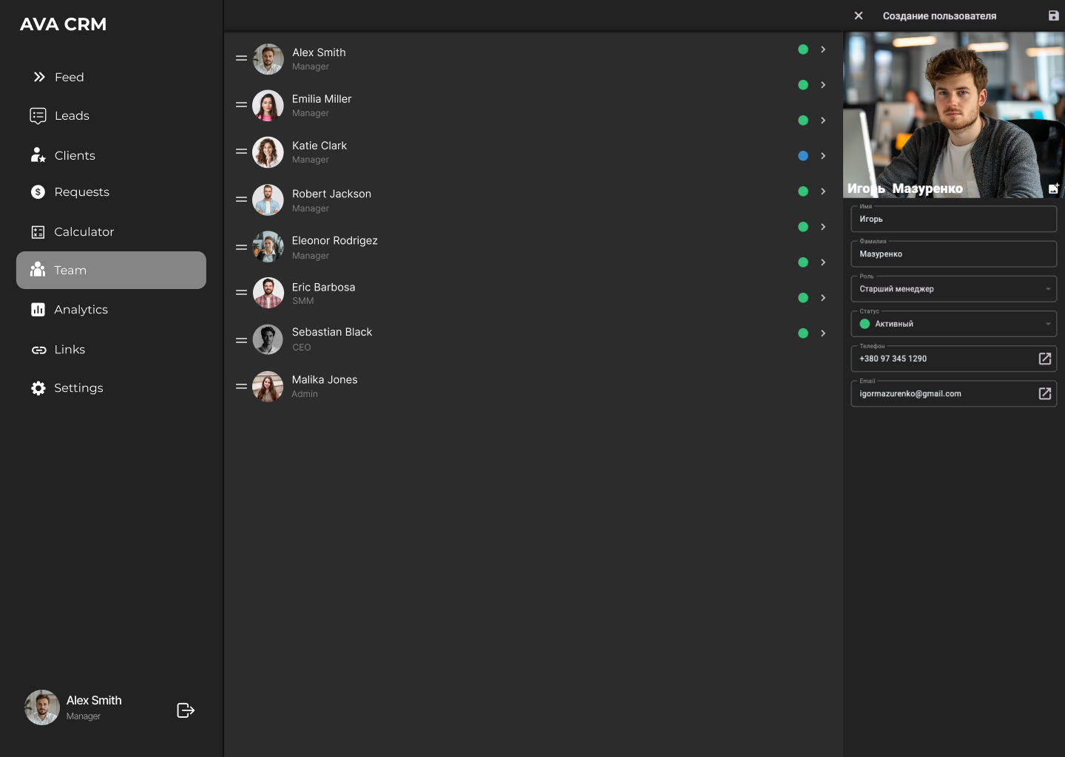Click the logout icon near Alex Smith

pos(185,710)
